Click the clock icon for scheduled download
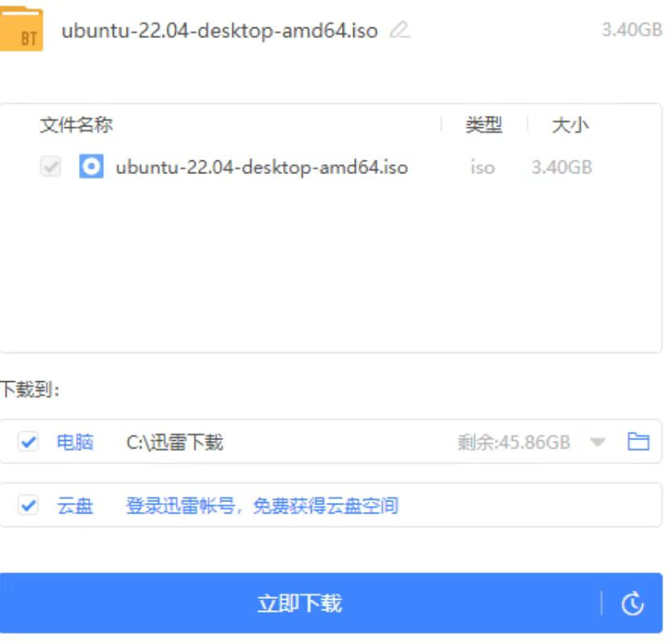 coord(633,604)
